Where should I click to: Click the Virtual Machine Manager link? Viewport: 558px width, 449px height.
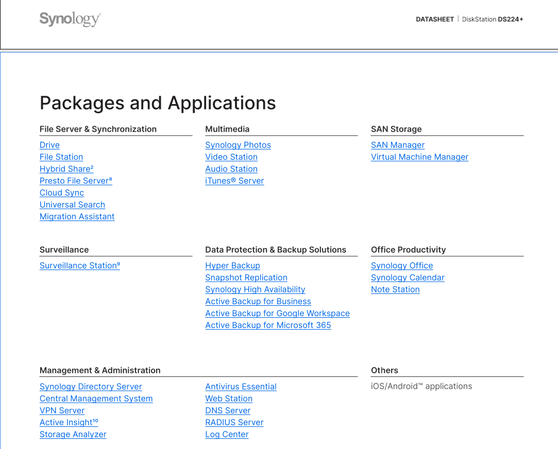click(x=419, y=157)
